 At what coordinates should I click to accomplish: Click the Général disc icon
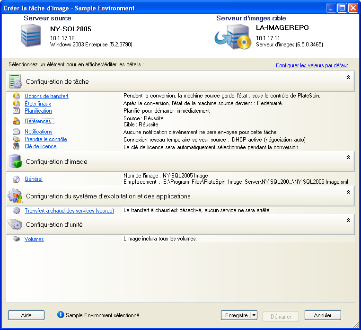tap(16, 179)
